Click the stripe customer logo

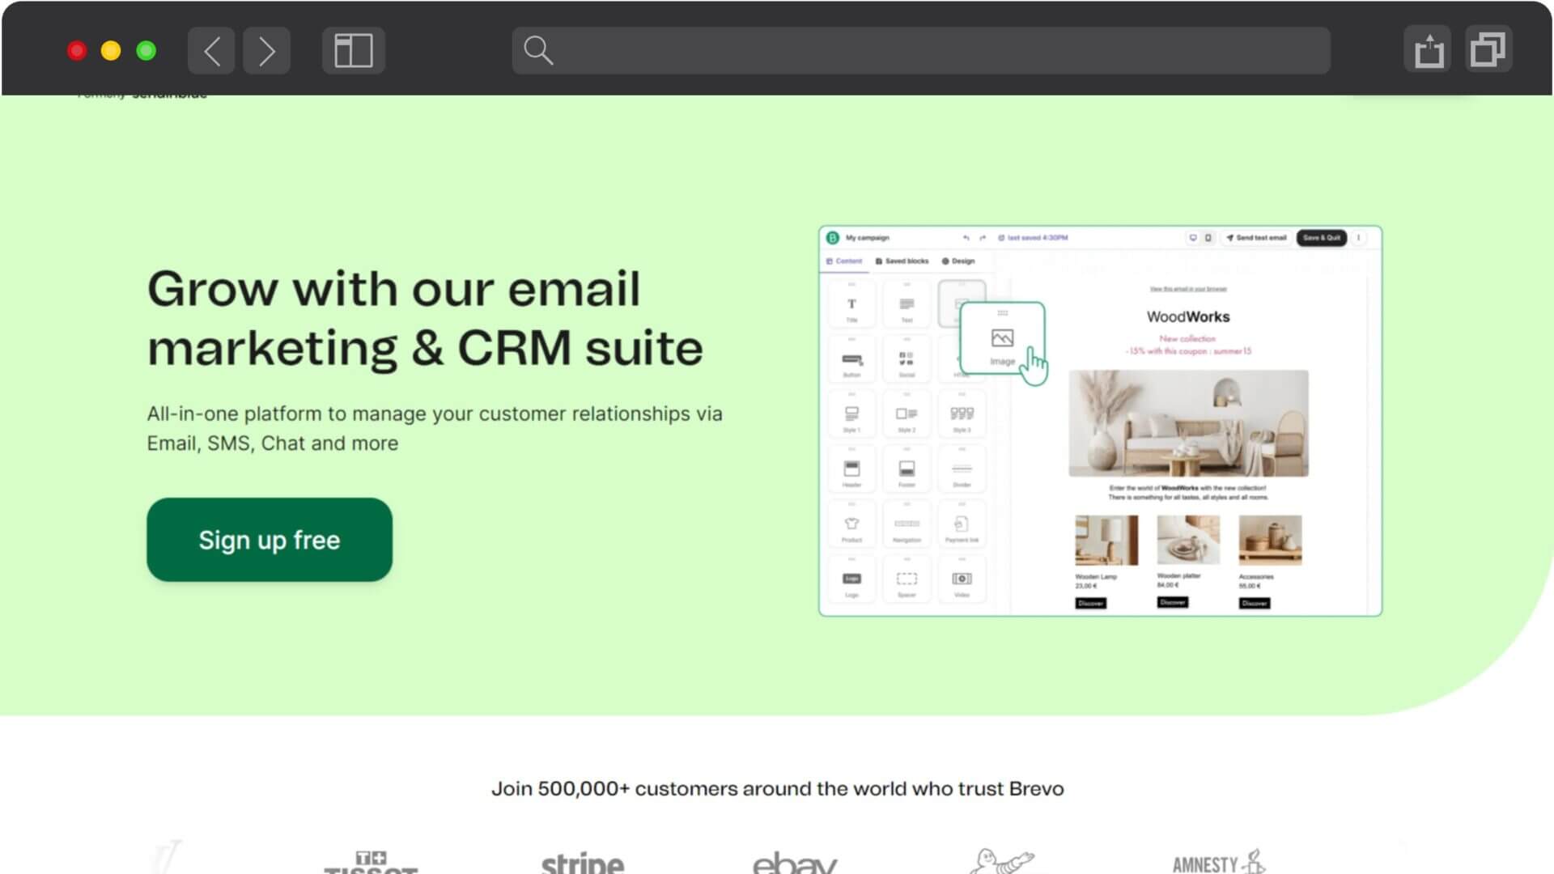click(x=583, y=863)
